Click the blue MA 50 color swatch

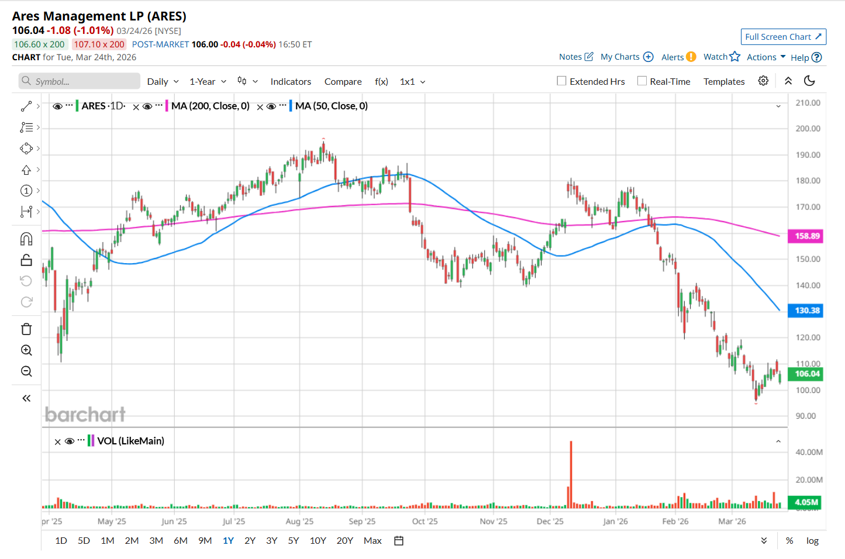291,106
